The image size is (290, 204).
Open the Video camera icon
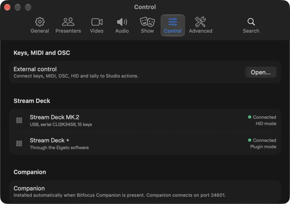coord(97,22)
